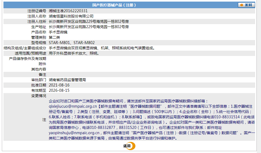Viewport: 261px width, 153px height.
Task: Click the label 产品名称
Action: point(38,32)
